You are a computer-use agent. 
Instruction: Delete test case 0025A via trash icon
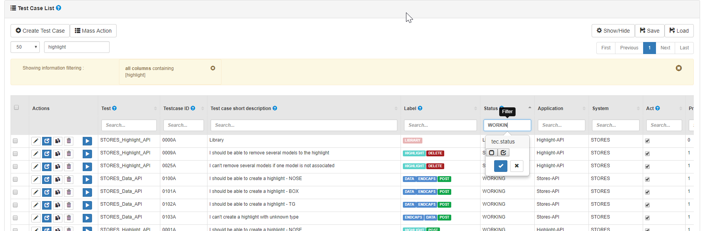pos(69,166)
